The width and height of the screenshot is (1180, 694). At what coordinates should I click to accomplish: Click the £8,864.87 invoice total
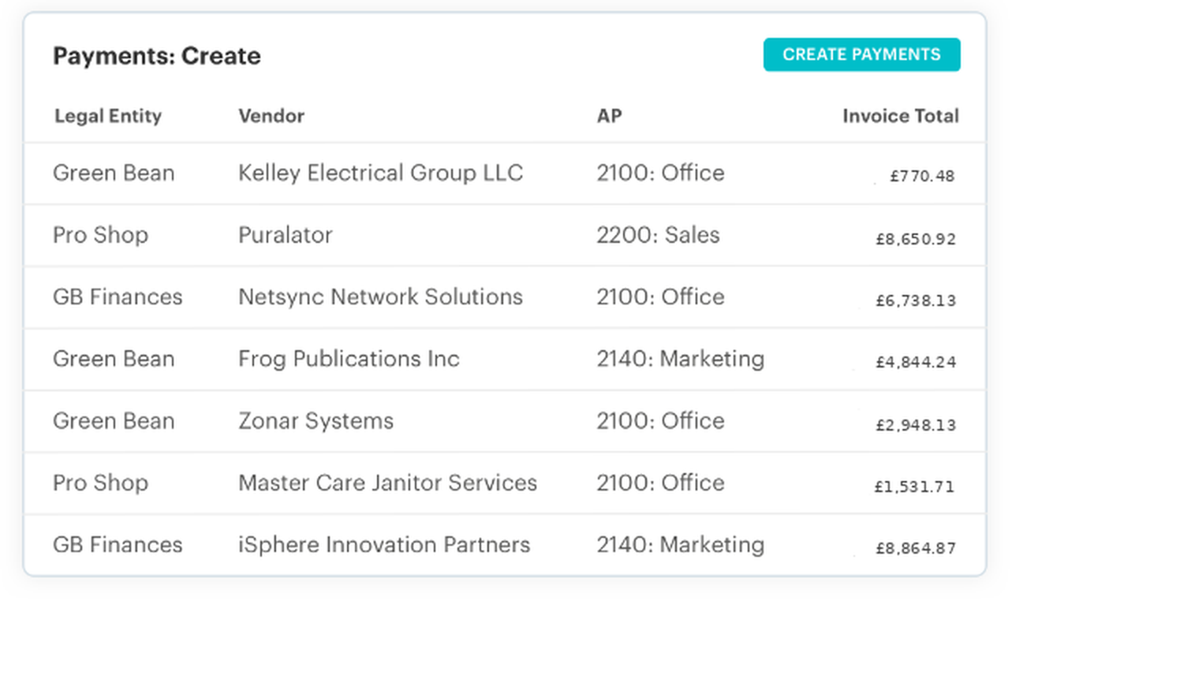(916, 548)
